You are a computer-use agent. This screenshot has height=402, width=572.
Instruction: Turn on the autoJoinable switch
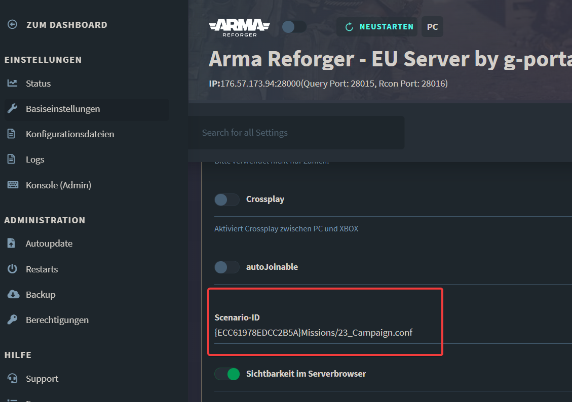coord(226,267)
